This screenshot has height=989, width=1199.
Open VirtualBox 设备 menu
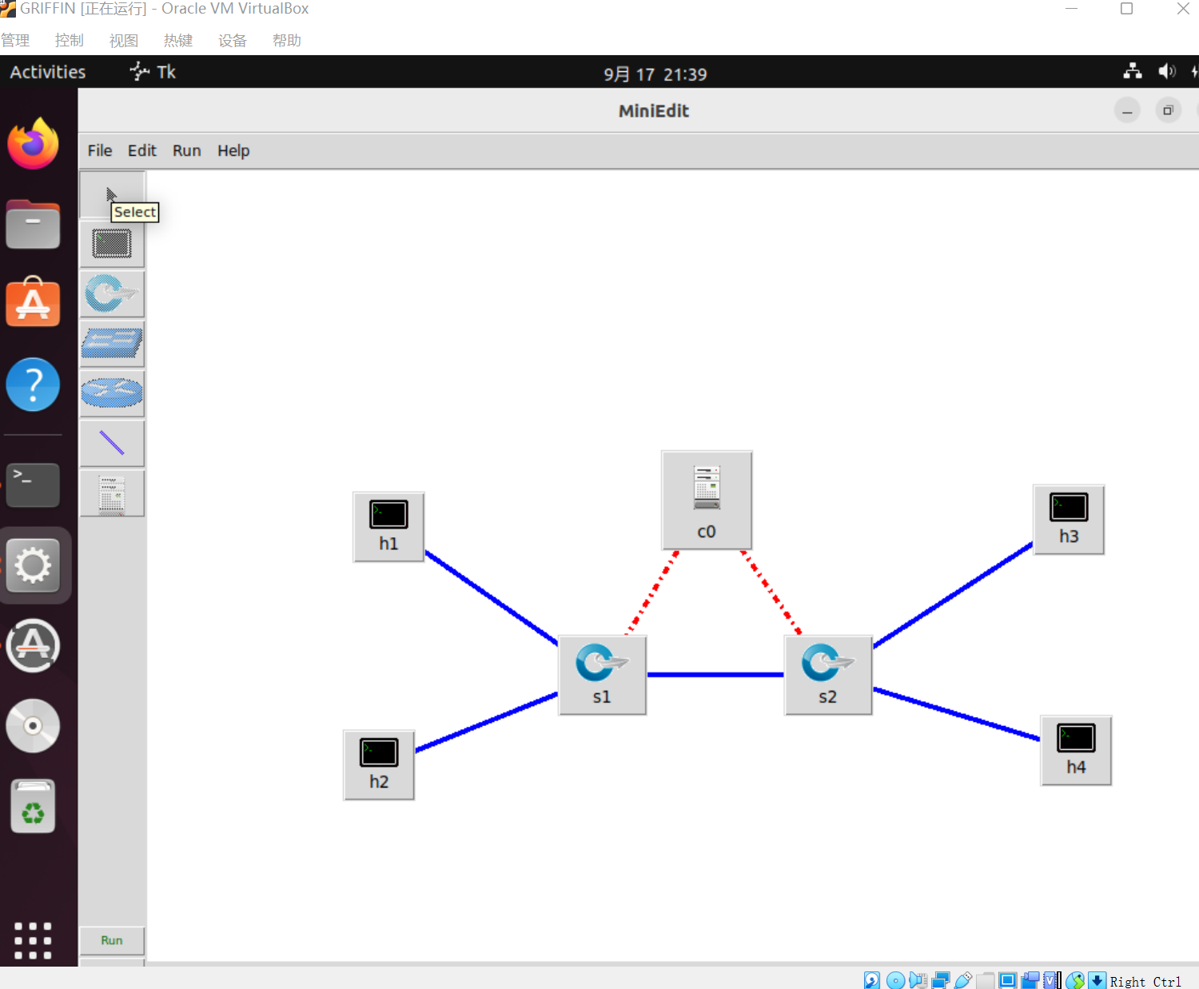(x=233, y=41)
